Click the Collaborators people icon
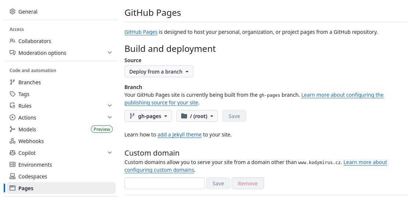The height and width of the screenshot is (199, 408). [13, 41]
